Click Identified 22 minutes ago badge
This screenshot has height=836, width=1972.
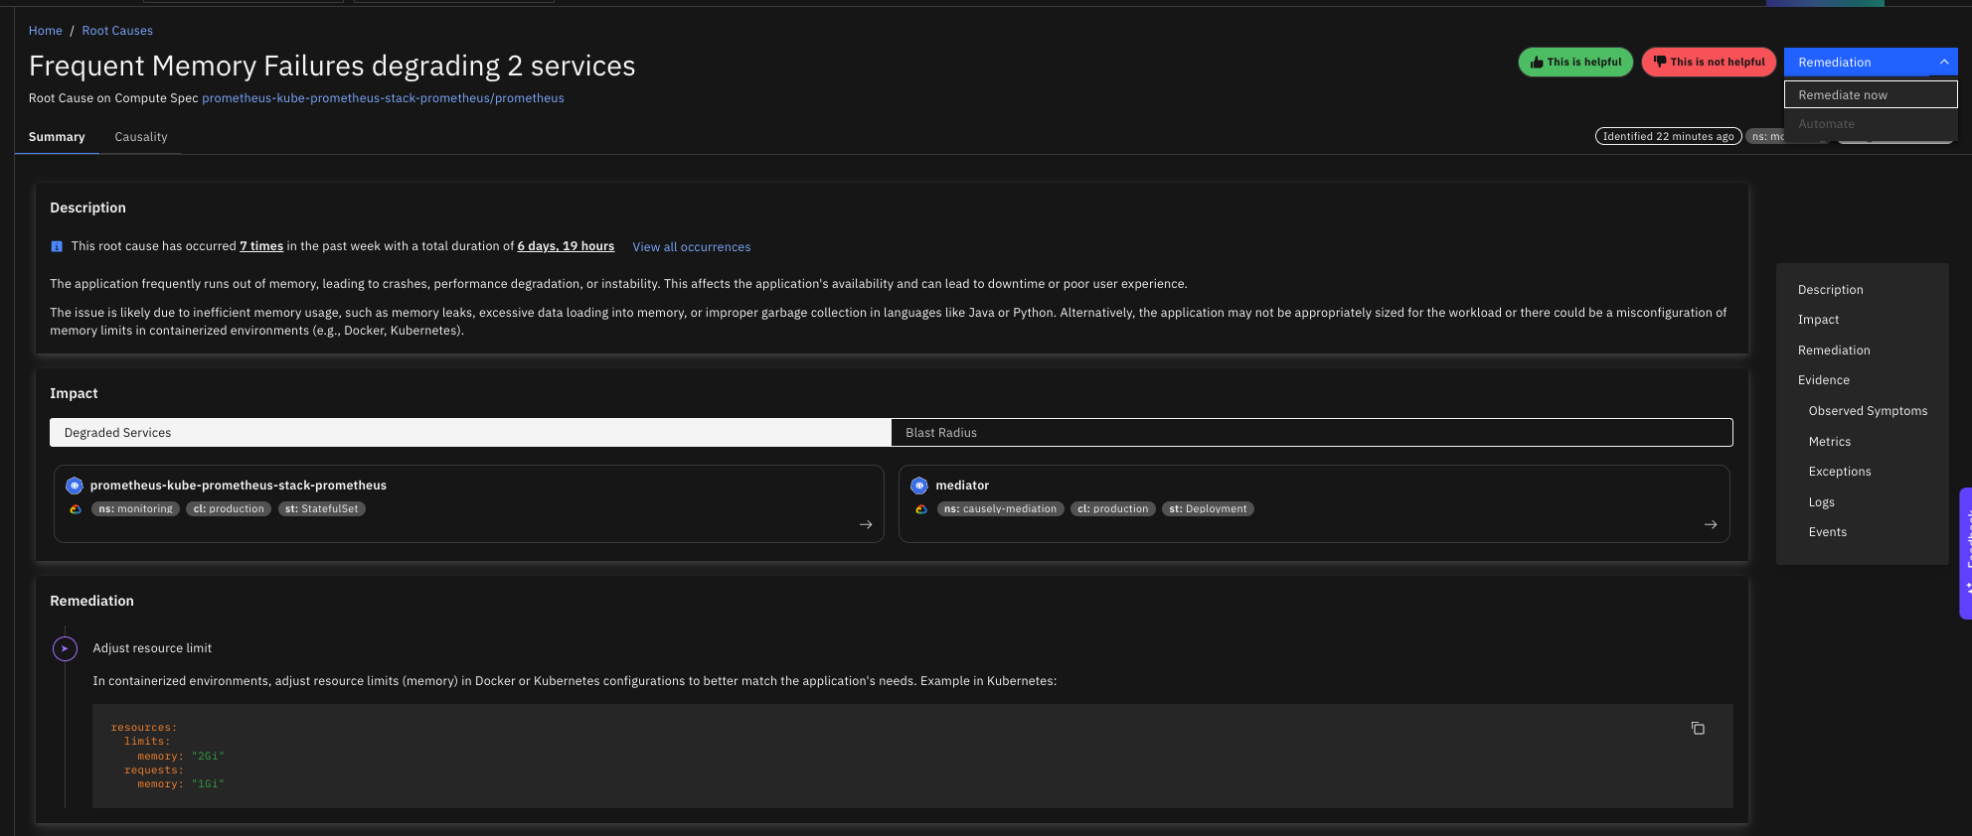1669,136
